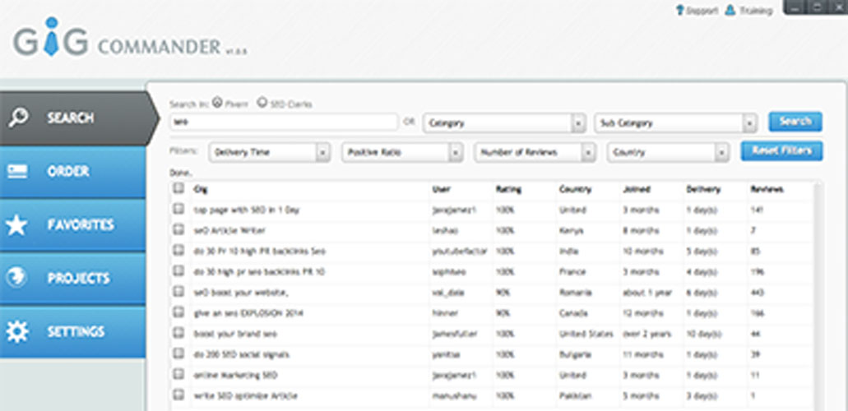Select gig 'give an seo EXPLOSION 2014'
The height and width of the screenshot is (411, 848).
tap(248, 313)
